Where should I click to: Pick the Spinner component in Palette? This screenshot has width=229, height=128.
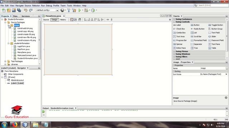pyautogui.click(x=178, y=44)
